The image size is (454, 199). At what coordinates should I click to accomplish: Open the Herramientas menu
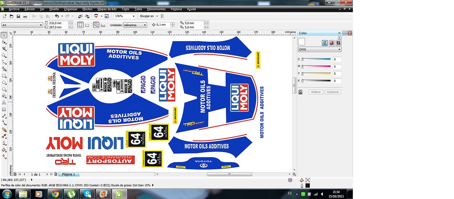click(156, 9)
